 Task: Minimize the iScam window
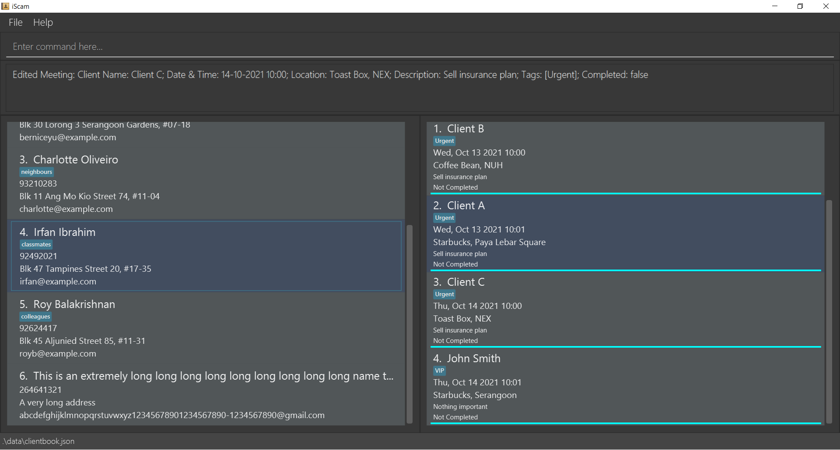point(775,6)
